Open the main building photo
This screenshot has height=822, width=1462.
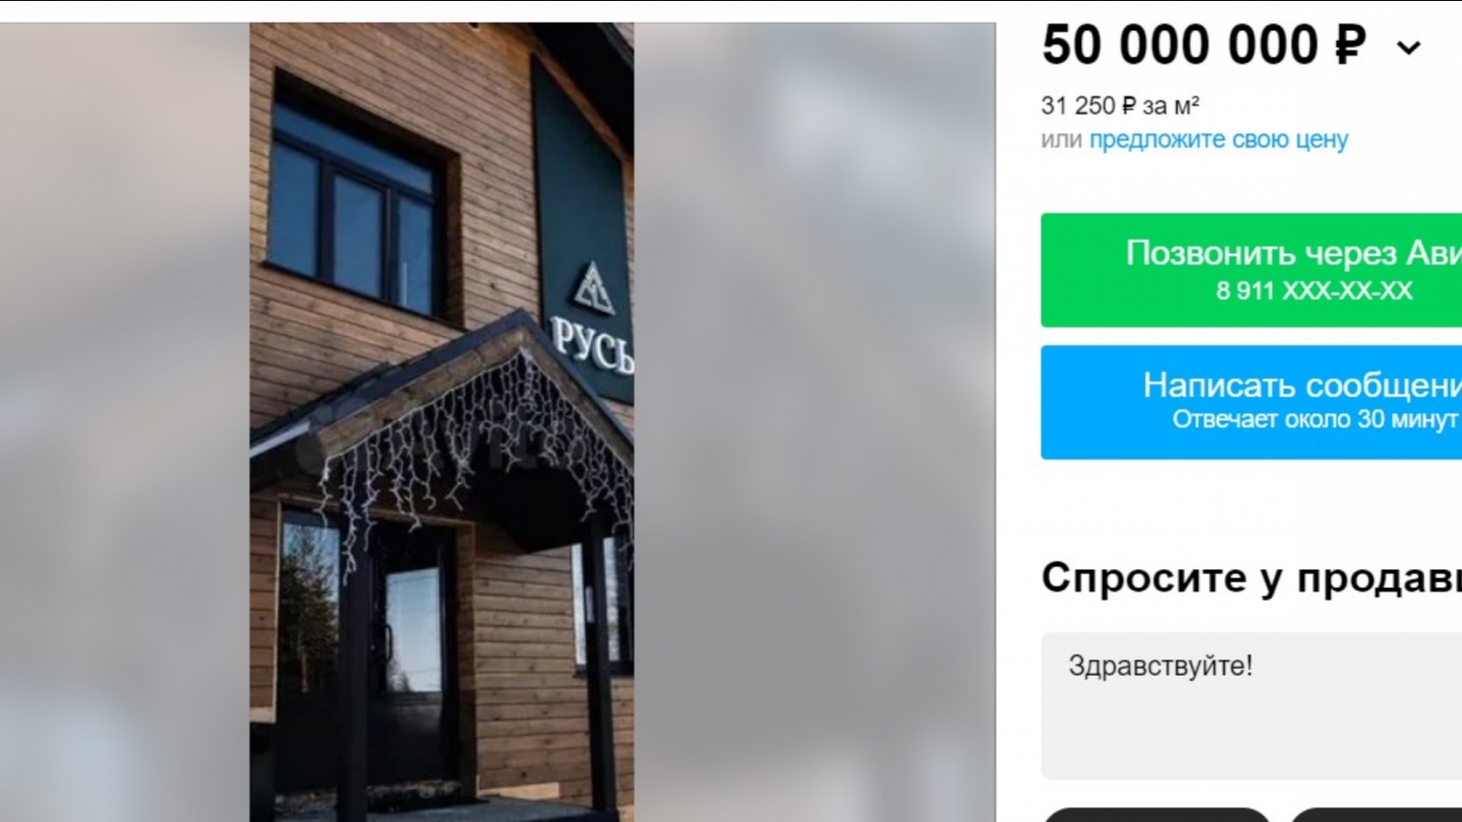(x=441, y=422)
